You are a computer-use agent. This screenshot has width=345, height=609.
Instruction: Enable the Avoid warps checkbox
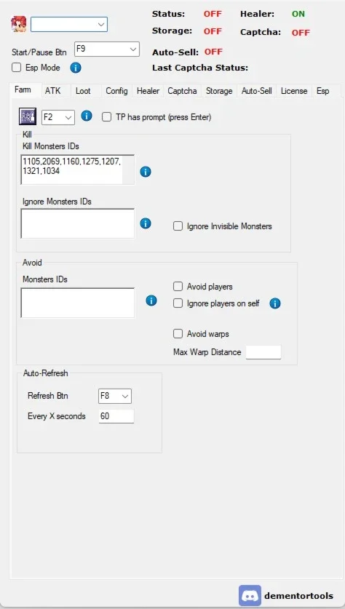[178, 334]
